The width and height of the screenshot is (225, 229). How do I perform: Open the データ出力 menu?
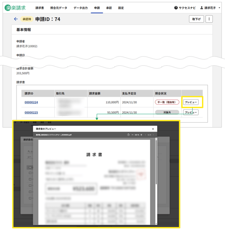[x=81, y=8]
